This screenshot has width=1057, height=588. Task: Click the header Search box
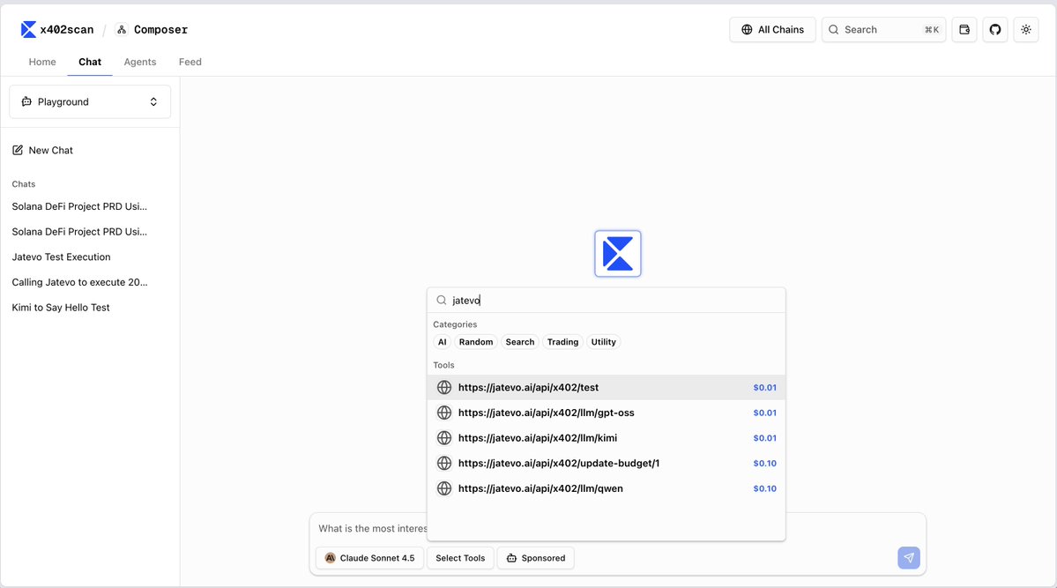(883, 30)
